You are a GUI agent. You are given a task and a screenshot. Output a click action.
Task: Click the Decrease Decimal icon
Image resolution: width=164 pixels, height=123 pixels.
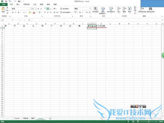90,12
